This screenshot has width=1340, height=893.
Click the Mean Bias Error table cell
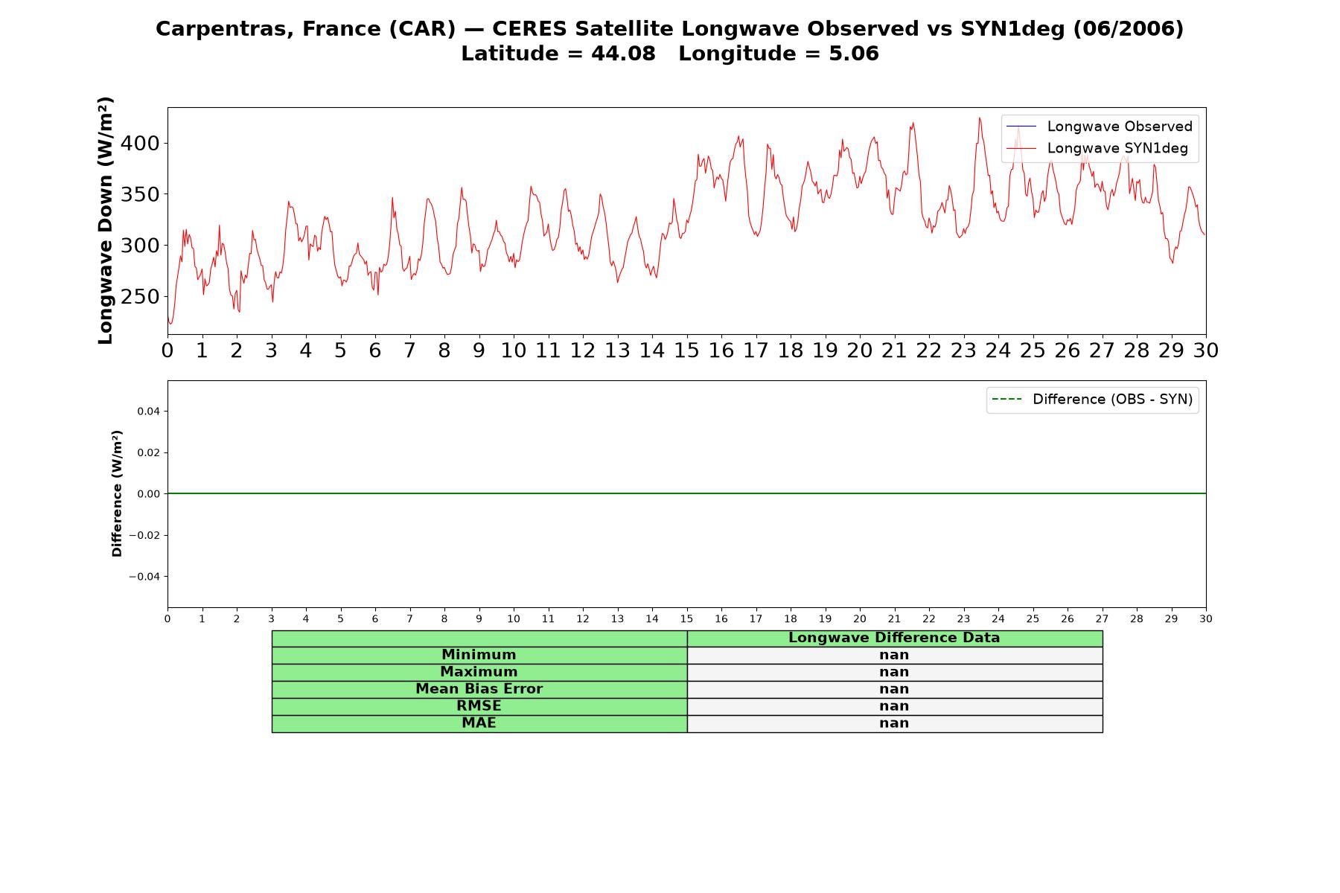479,689
